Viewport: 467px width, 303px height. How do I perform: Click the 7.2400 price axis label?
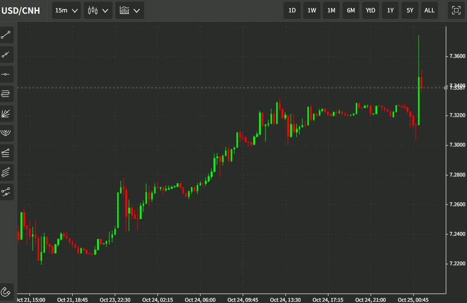pyautogui.click(x=457, y=234)
